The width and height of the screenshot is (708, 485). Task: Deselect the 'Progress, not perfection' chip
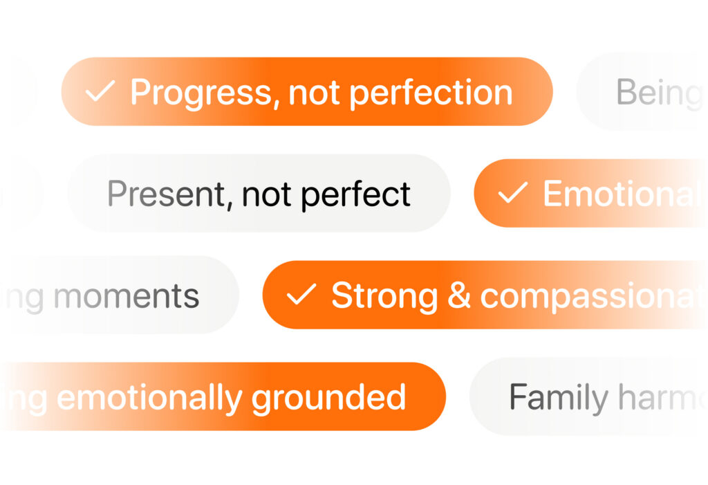pyautogui.click(x=307, y=92)
